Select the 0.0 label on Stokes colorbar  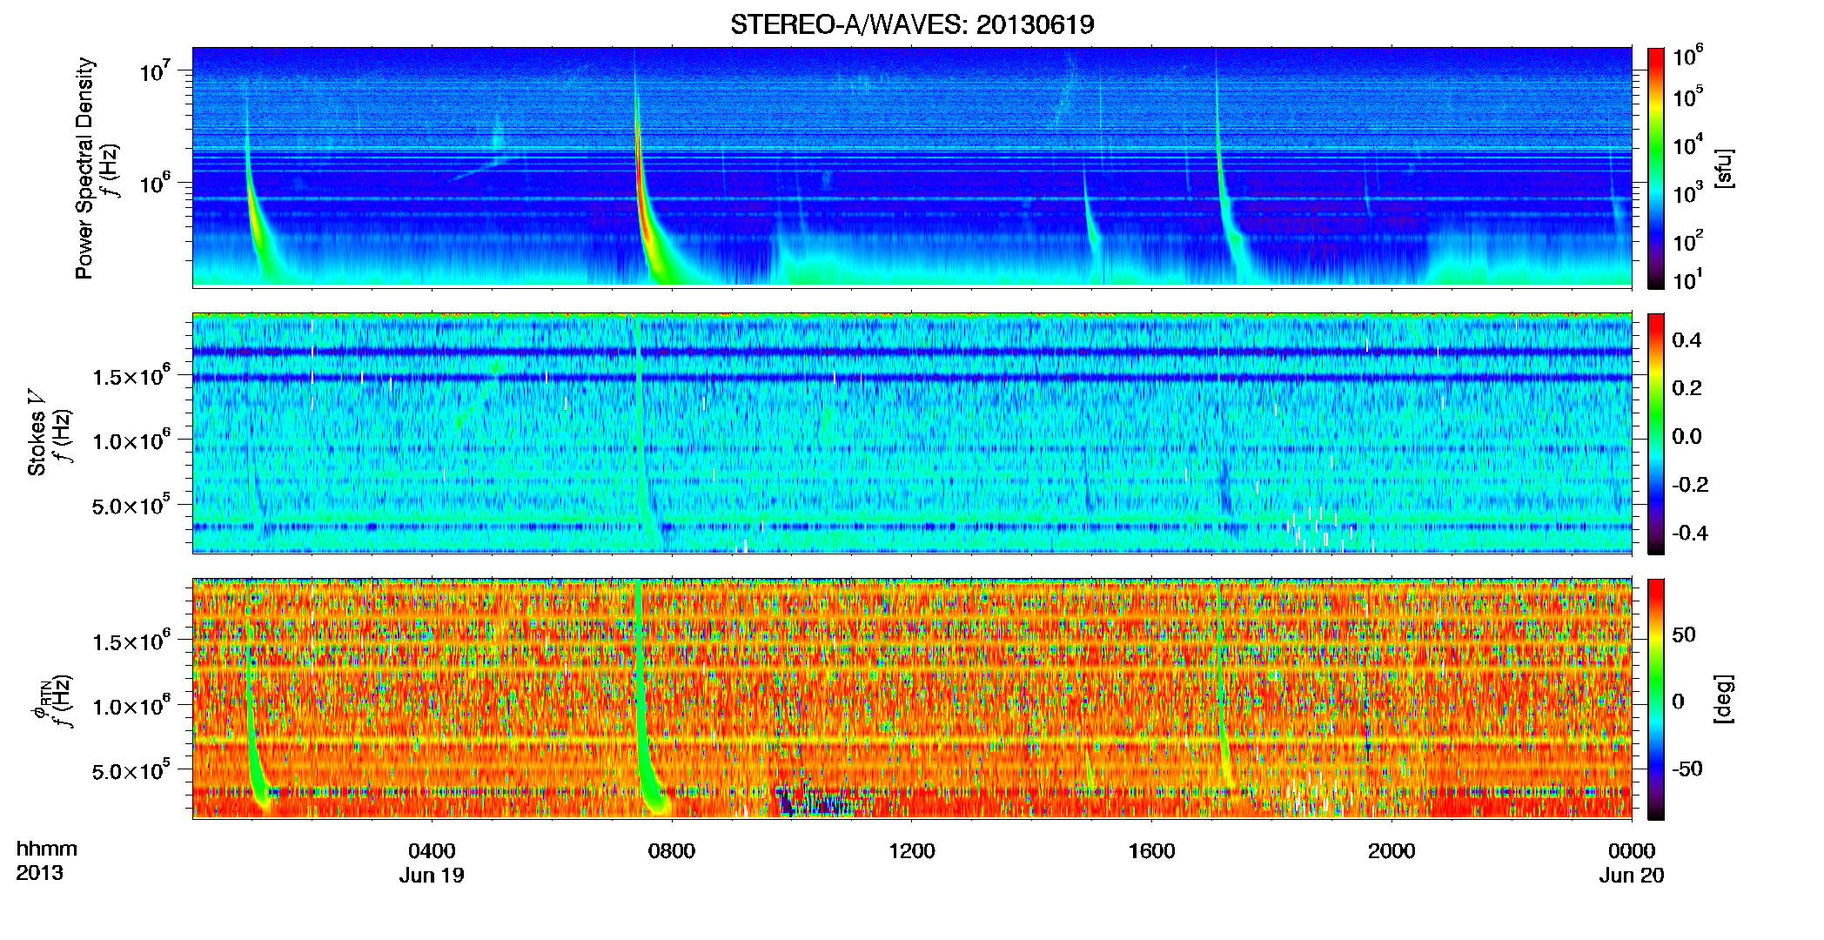1687,436
